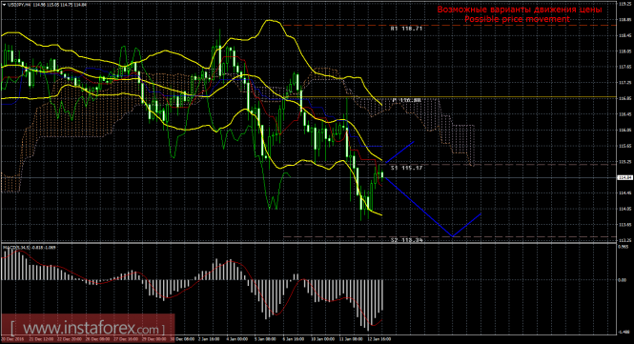Click the S1 115.17 support level label

tap(406, 168)
